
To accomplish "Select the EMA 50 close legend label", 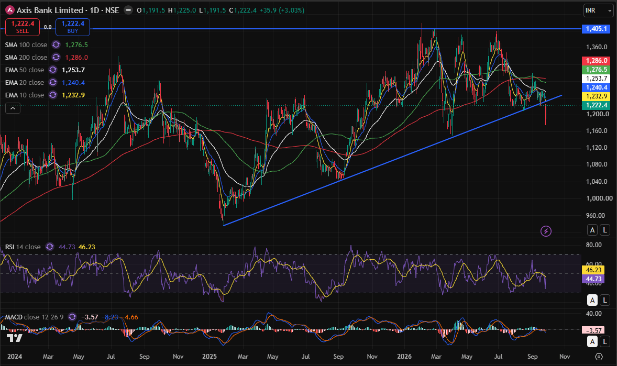I will click(x=25, y=70).
